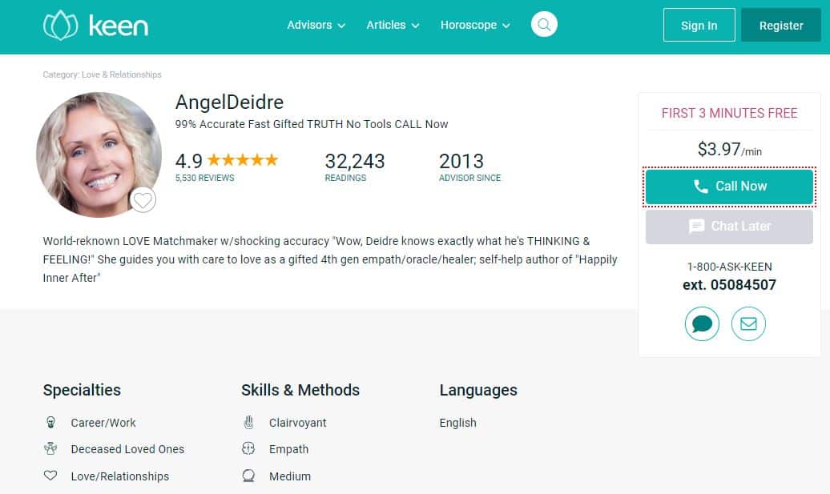This screenshot has height=494, width=830.
Task: Open the search magnifier icon
Action: click(544, 24)
